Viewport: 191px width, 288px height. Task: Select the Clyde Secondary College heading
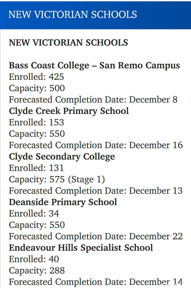pos(62,157)
